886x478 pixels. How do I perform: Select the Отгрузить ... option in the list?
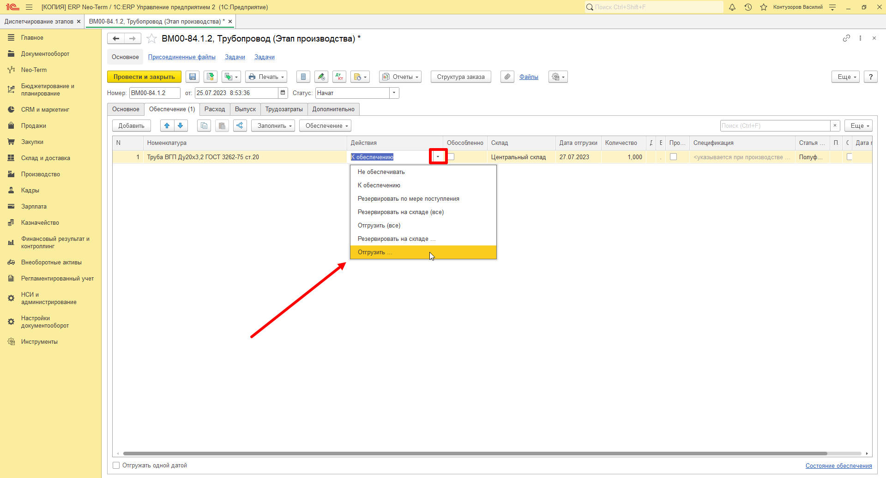click(x=423, y=252)
